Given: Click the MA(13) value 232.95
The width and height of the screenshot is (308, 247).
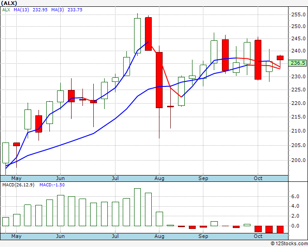Looking at the screenshot, I should click(40, 10).
